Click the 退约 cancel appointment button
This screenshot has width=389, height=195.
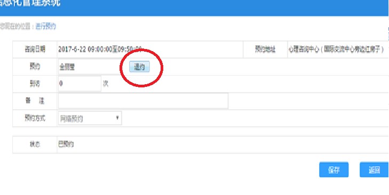pyautogui.click(x=139, y=67)
